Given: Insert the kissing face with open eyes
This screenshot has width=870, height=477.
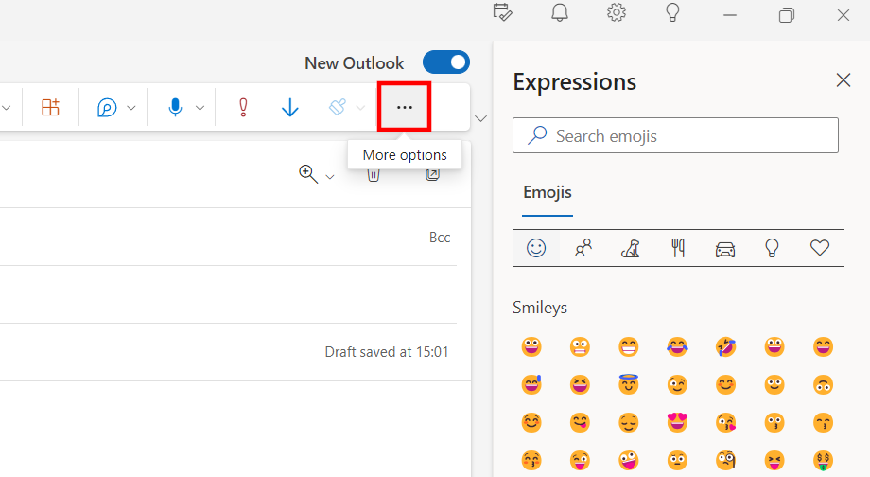Looking at the screenshot, I should 774,423.
